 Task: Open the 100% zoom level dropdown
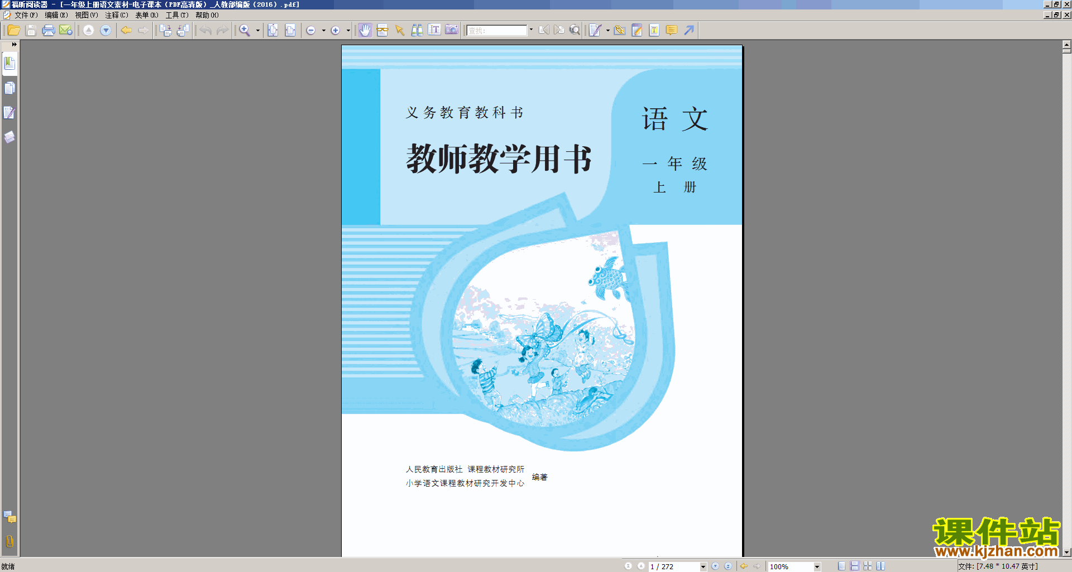point(817,566)
